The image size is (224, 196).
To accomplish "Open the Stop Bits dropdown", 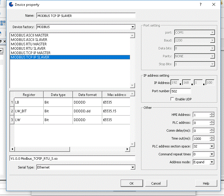I will 212,64.
